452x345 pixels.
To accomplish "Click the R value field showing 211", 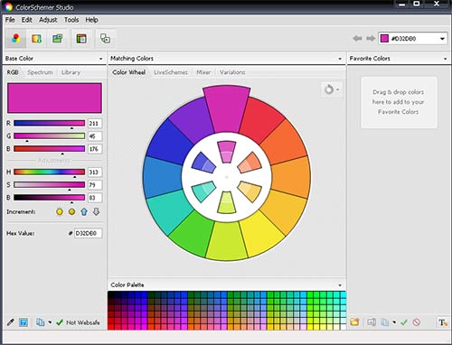I will 95,123.
